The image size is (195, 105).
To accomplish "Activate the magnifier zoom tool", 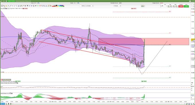I will click(x=4, y=6).
